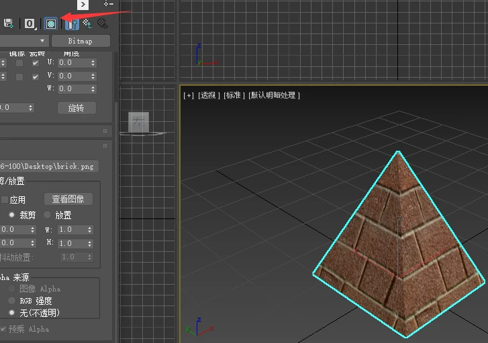The height and width of the screenshot is (343, 488).
Task: Click the crop H: 1.0 value field
Action: tap(72, 243)
